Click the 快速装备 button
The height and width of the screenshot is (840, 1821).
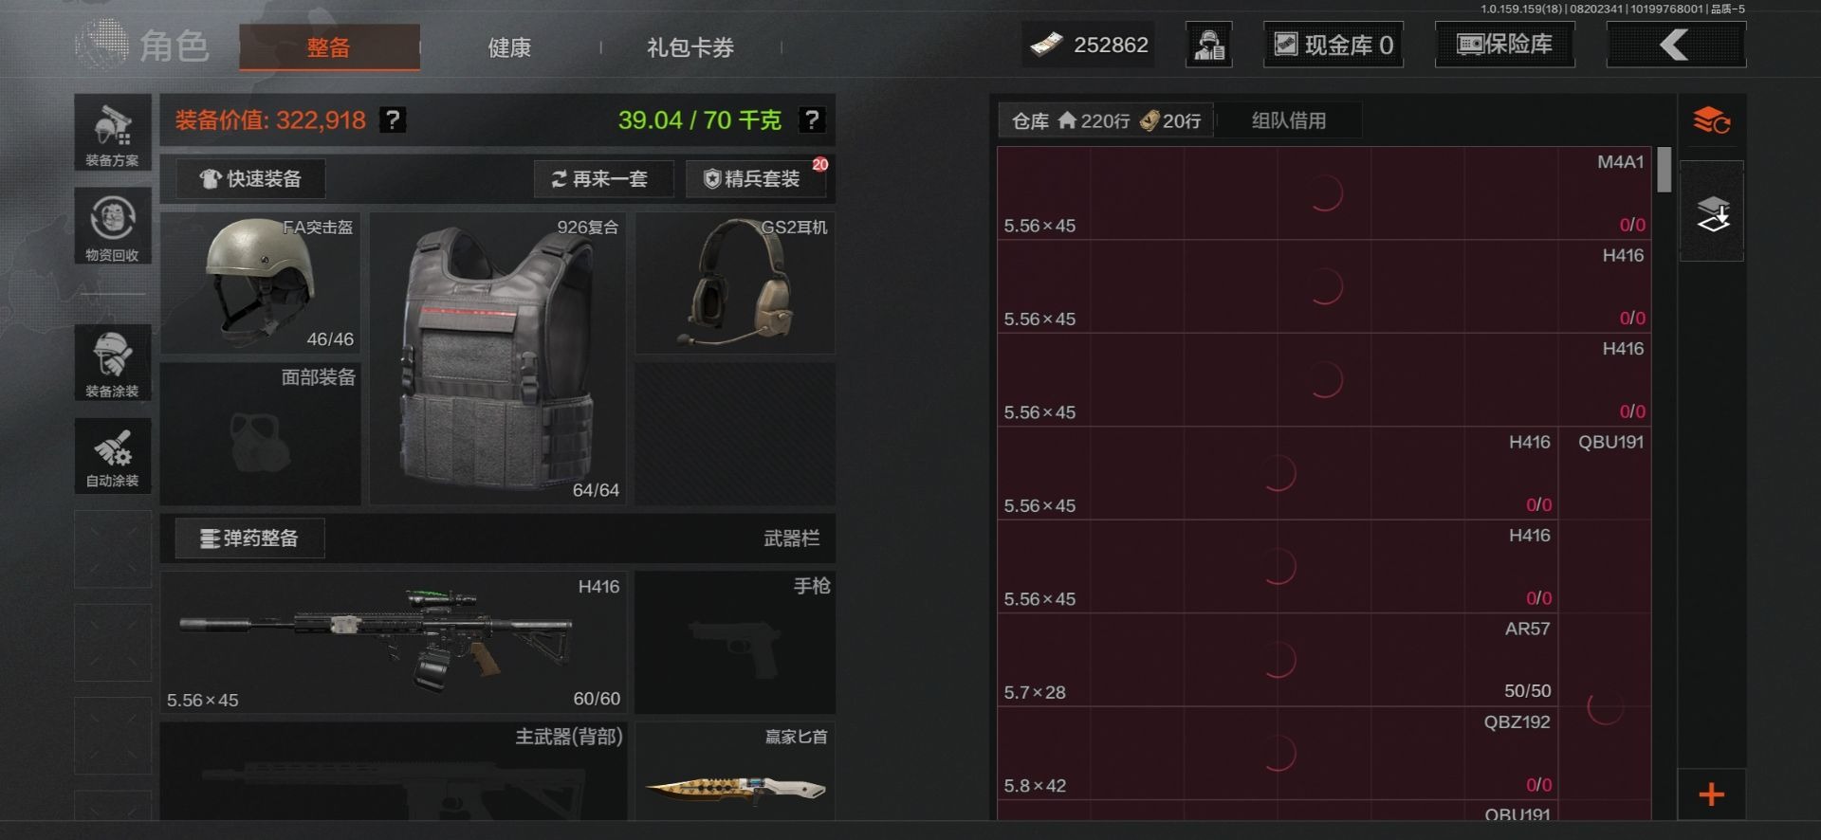click(250, 178)
